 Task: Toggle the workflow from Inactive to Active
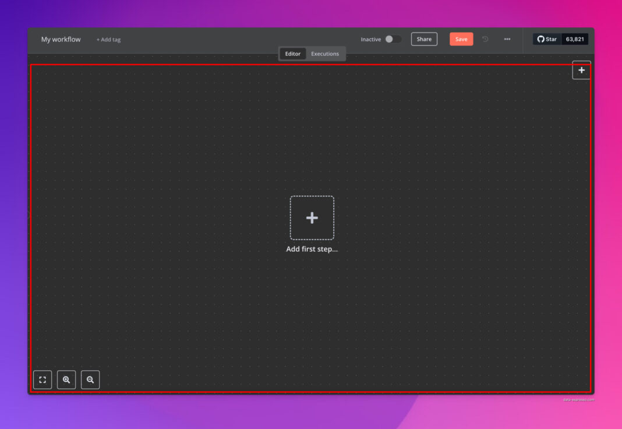pos(393,39)
